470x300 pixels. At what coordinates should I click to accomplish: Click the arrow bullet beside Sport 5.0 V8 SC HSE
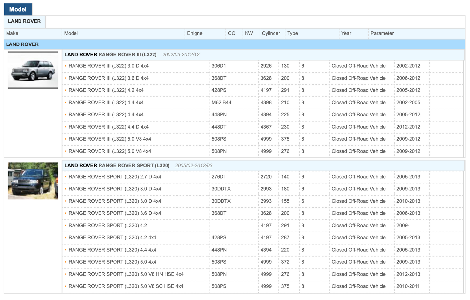[65, 286]
